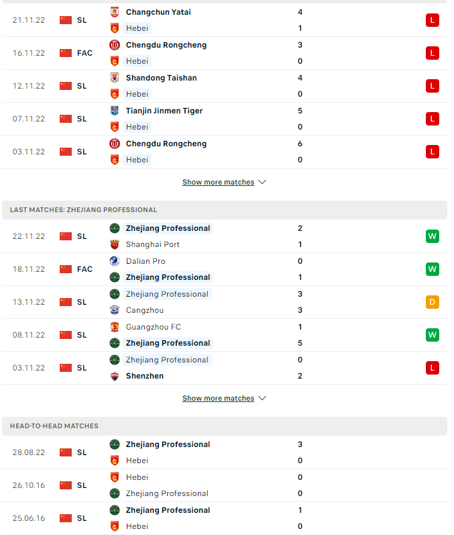
Task: Click the Dalian Pro club crest
Action: pyautogui.click(x=115, y=261)
